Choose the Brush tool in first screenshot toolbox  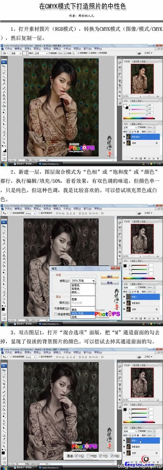tap(4, 92)
